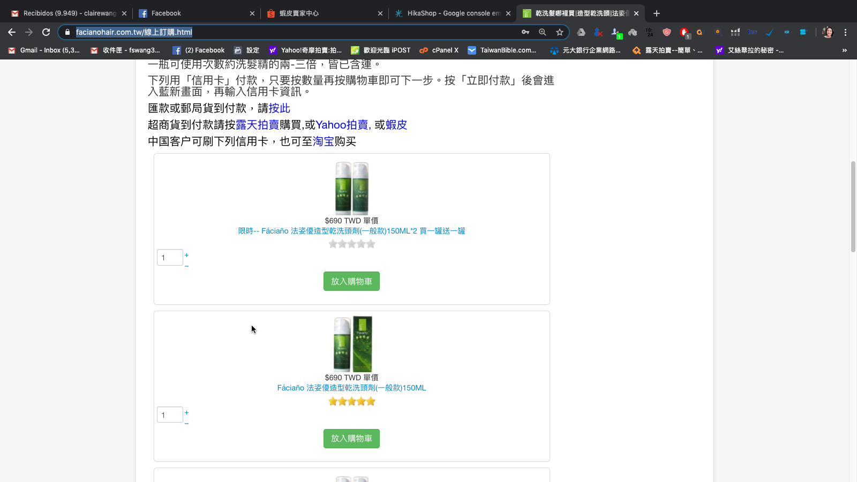Image resolution: width=857 pixels, height=482 pixels.
Task: Open the 收件匣 fswang3 bookmark
Action: pyautogui.click(x=126, y=50)
